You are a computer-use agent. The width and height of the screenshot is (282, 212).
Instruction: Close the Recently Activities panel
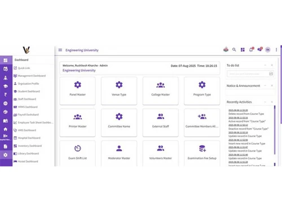[x=272, y=102]
